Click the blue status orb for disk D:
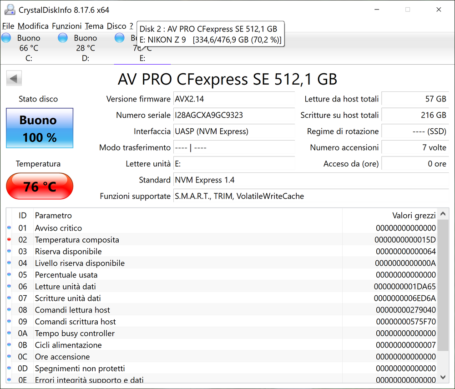The width and height of the screenshot is (455, 389). 63,38
